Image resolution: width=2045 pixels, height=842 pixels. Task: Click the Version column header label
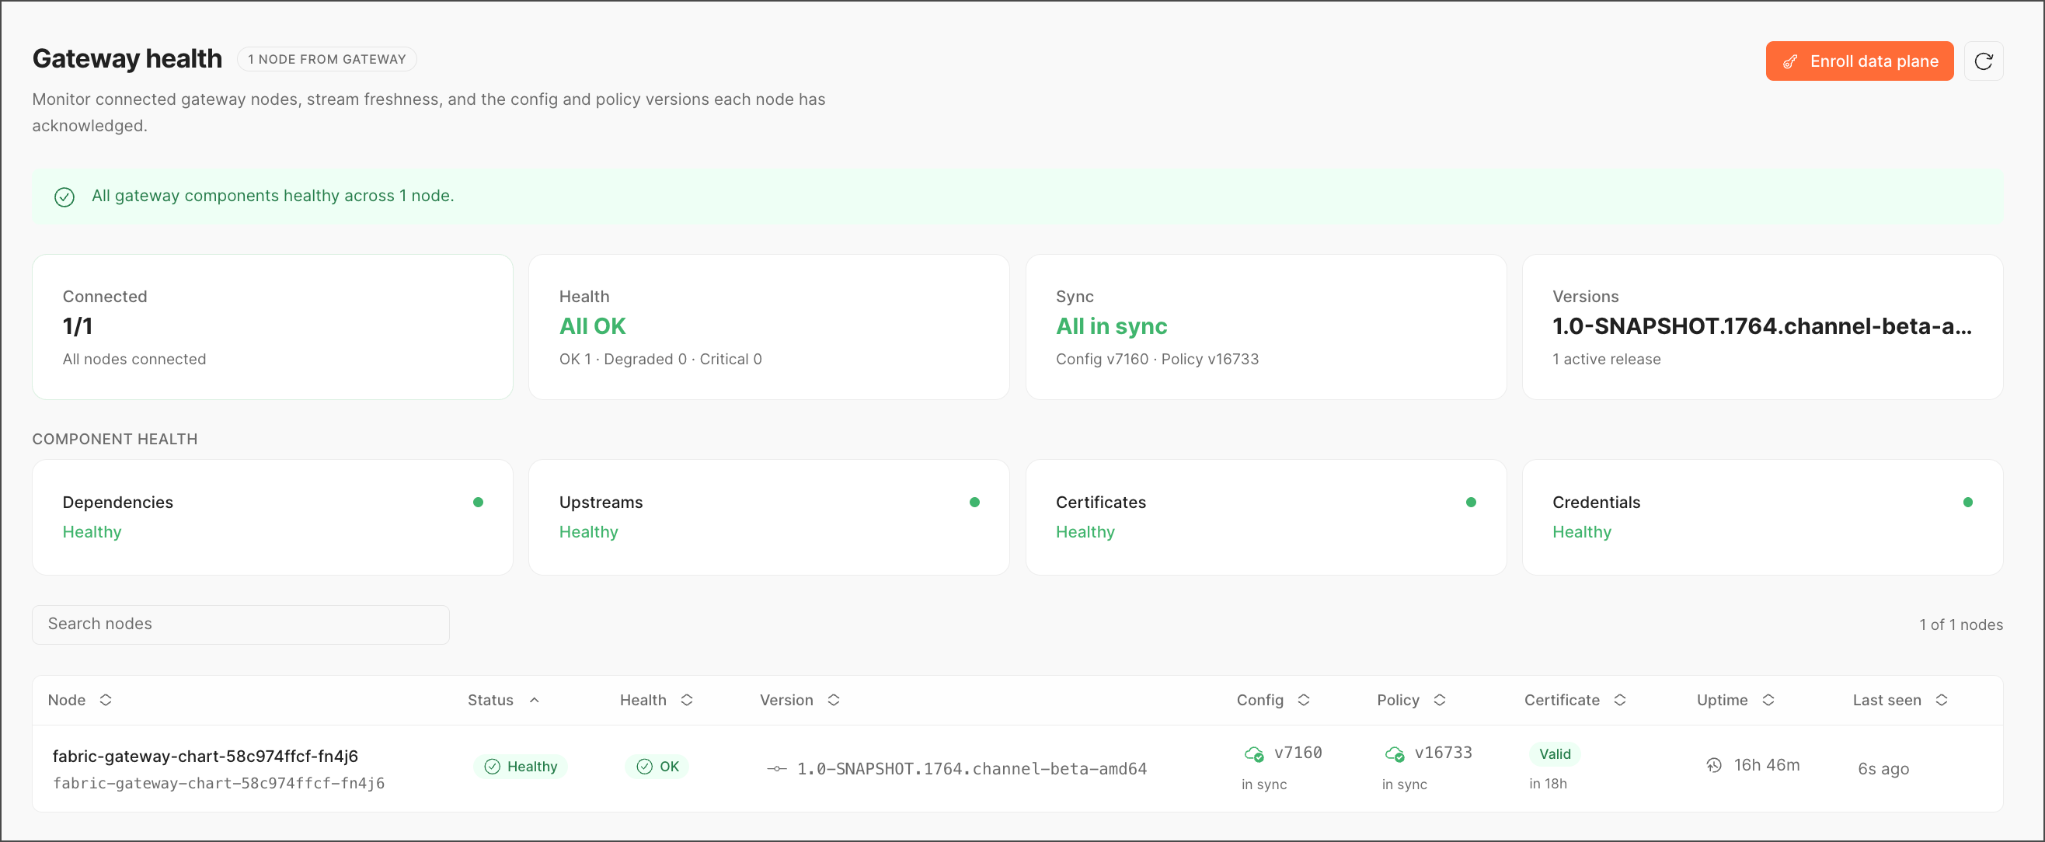786,700
